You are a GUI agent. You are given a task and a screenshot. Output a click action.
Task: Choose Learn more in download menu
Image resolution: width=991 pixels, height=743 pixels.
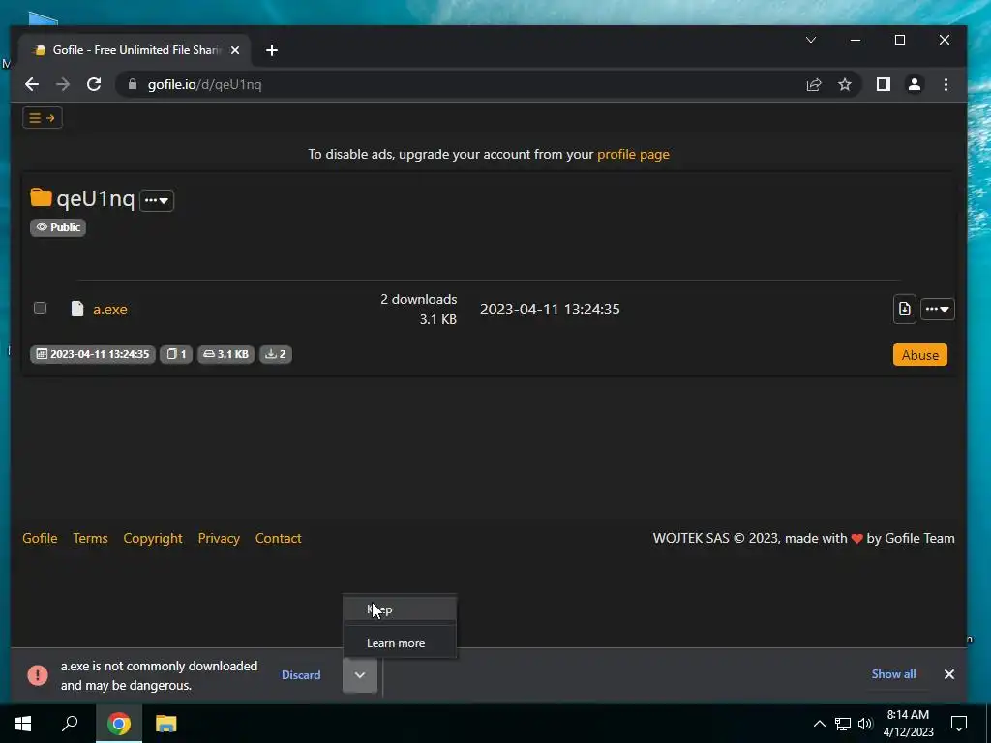[x=400, y=643]
